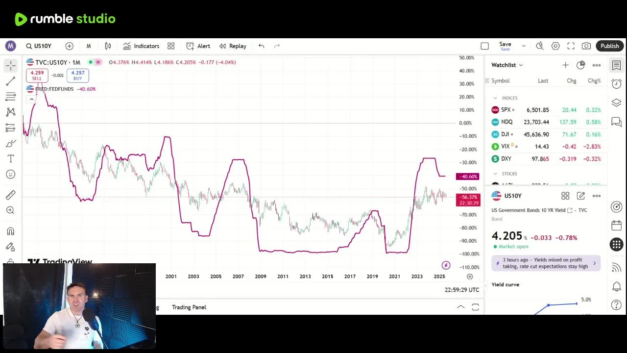This screenshot has width=627, height=353.
Task: Collapse the STOCKS watchlist section
Action: coord(495,174)
